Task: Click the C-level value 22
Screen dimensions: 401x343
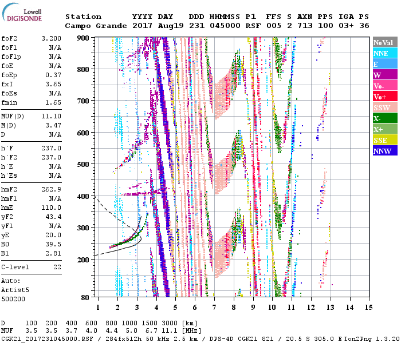Action: (56, 267)
